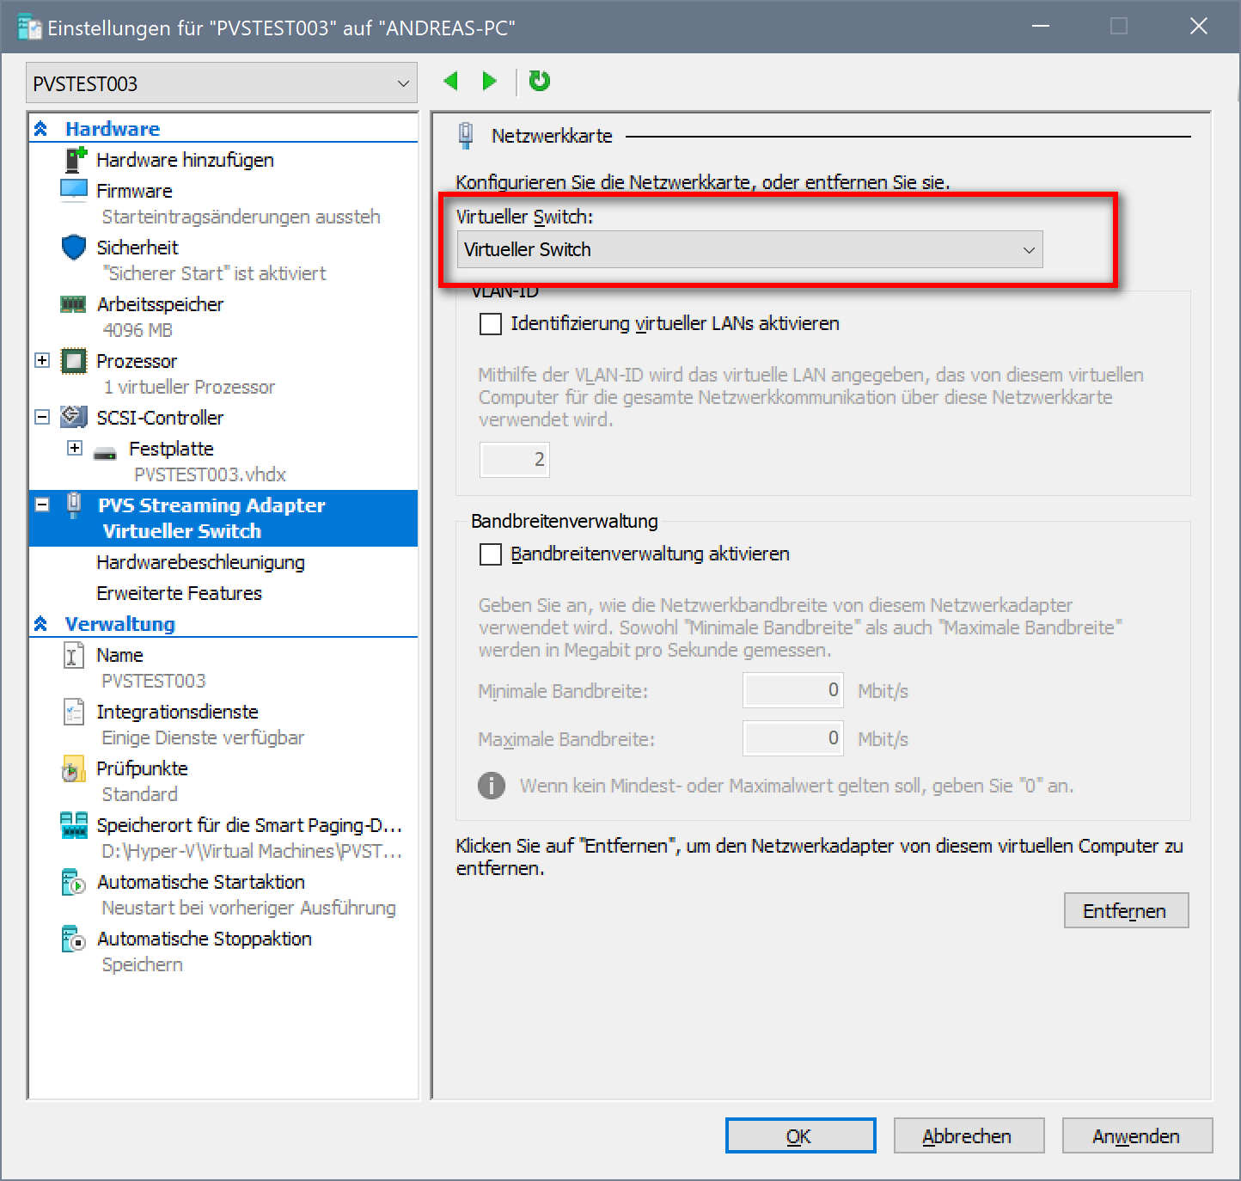The image size is (1241, 1181).
Task: Enable Identifizierung virtueller LANs checkbox
Action: pyautogui.click(x=491, y=324)
